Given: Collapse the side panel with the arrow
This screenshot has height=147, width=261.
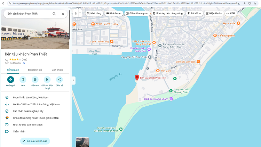Looking at the screenshot, I should pos(73,81).
